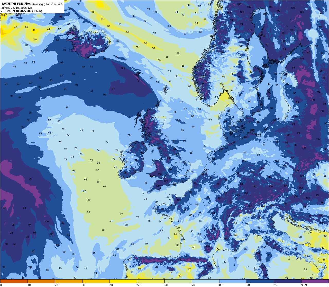Click the 10–20 orange legend swatch
The height and width of the screenshot is (287, 329).
pos(41,281)
